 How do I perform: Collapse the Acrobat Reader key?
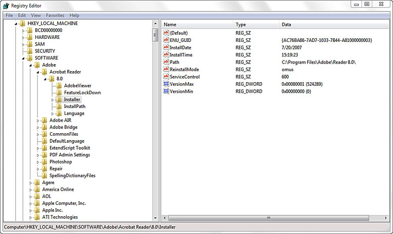38,72
